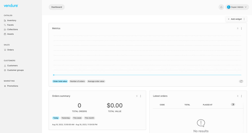
Task: Click the Dashboard breadcrumb button
Action: (x=57, y=7)
